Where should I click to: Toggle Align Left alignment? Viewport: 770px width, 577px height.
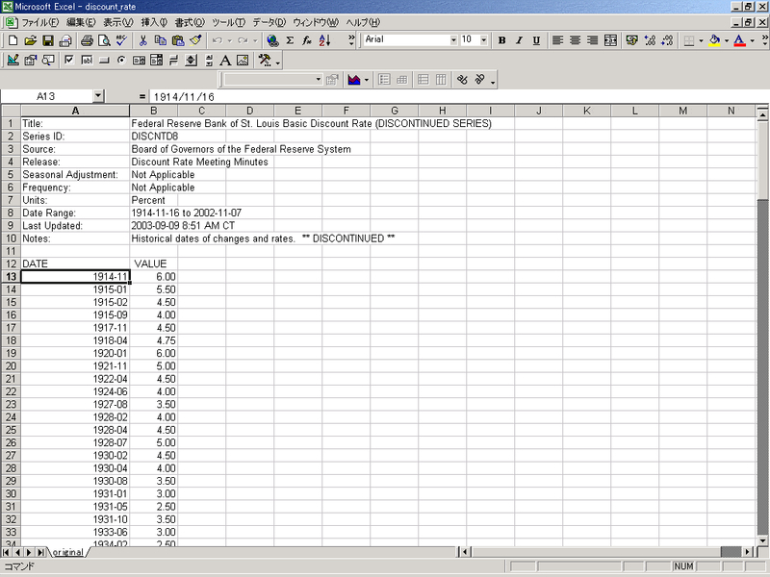tap(557, 40)
